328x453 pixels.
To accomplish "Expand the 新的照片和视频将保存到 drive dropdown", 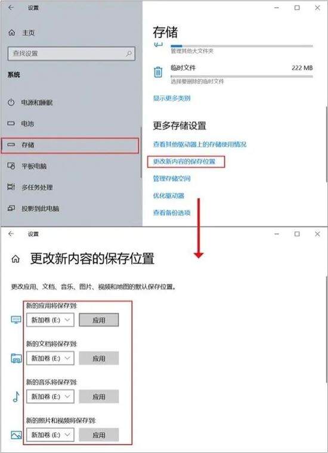I will pyautogui.click(x=50, y=435).
